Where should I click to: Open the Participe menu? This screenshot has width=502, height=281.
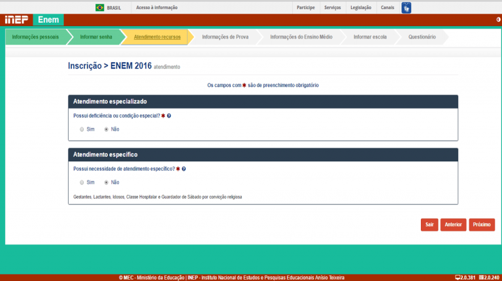(305, 7)
